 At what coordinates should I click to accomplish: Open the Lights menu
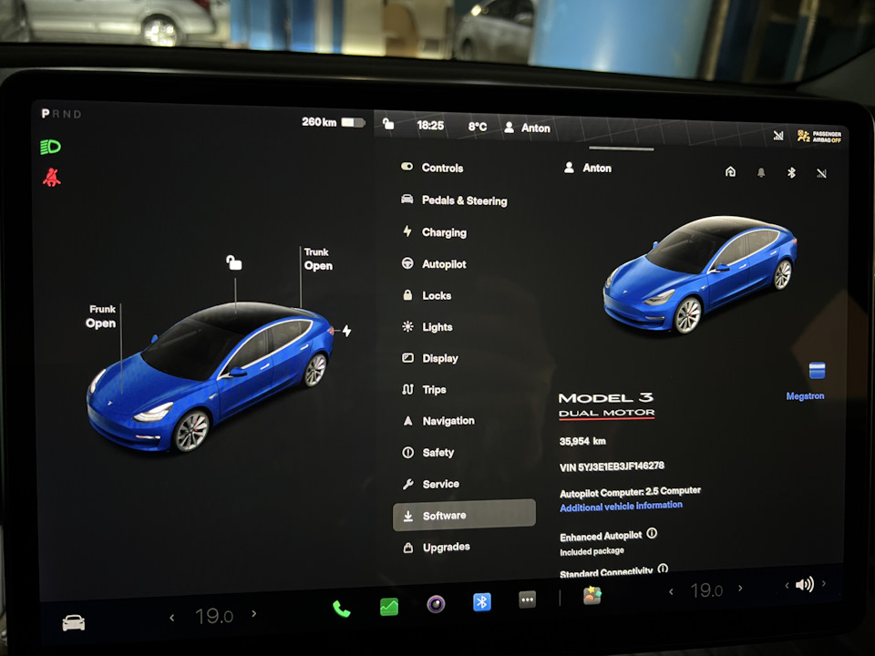[427, 327]
